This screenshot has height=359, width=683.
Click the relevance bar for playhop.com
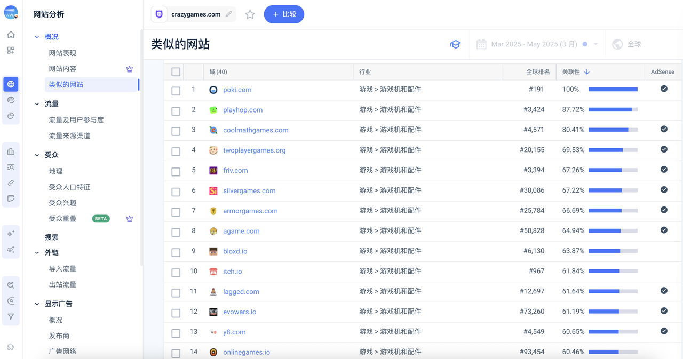pyautogui.click(x=613, y=110)
